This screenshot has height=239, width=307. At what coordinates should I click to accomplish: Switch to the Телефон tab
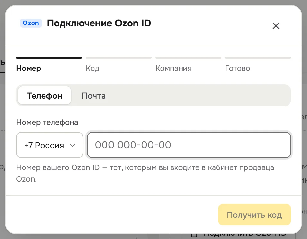point(45,96)
